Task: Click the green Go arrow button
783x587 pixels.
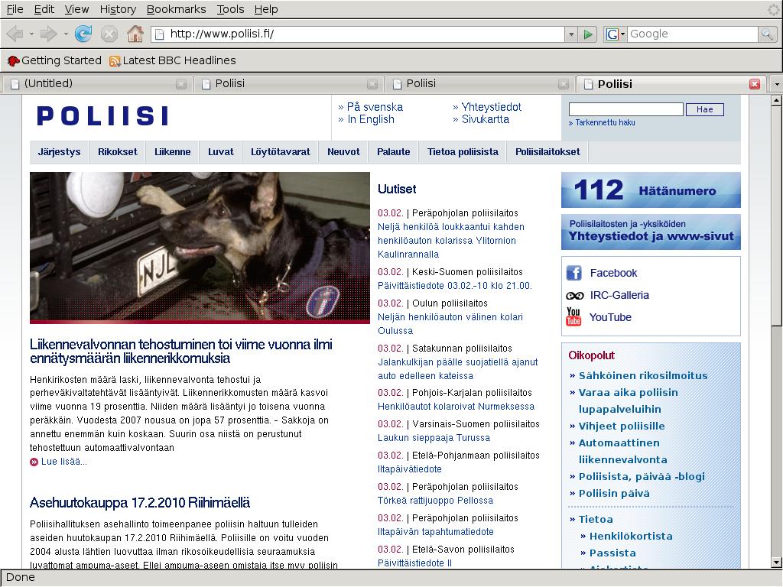Action: tap(588, 34)
